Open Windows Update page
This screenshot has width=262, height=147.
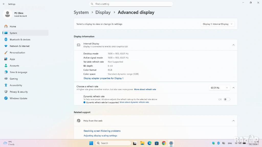point(18,98)
